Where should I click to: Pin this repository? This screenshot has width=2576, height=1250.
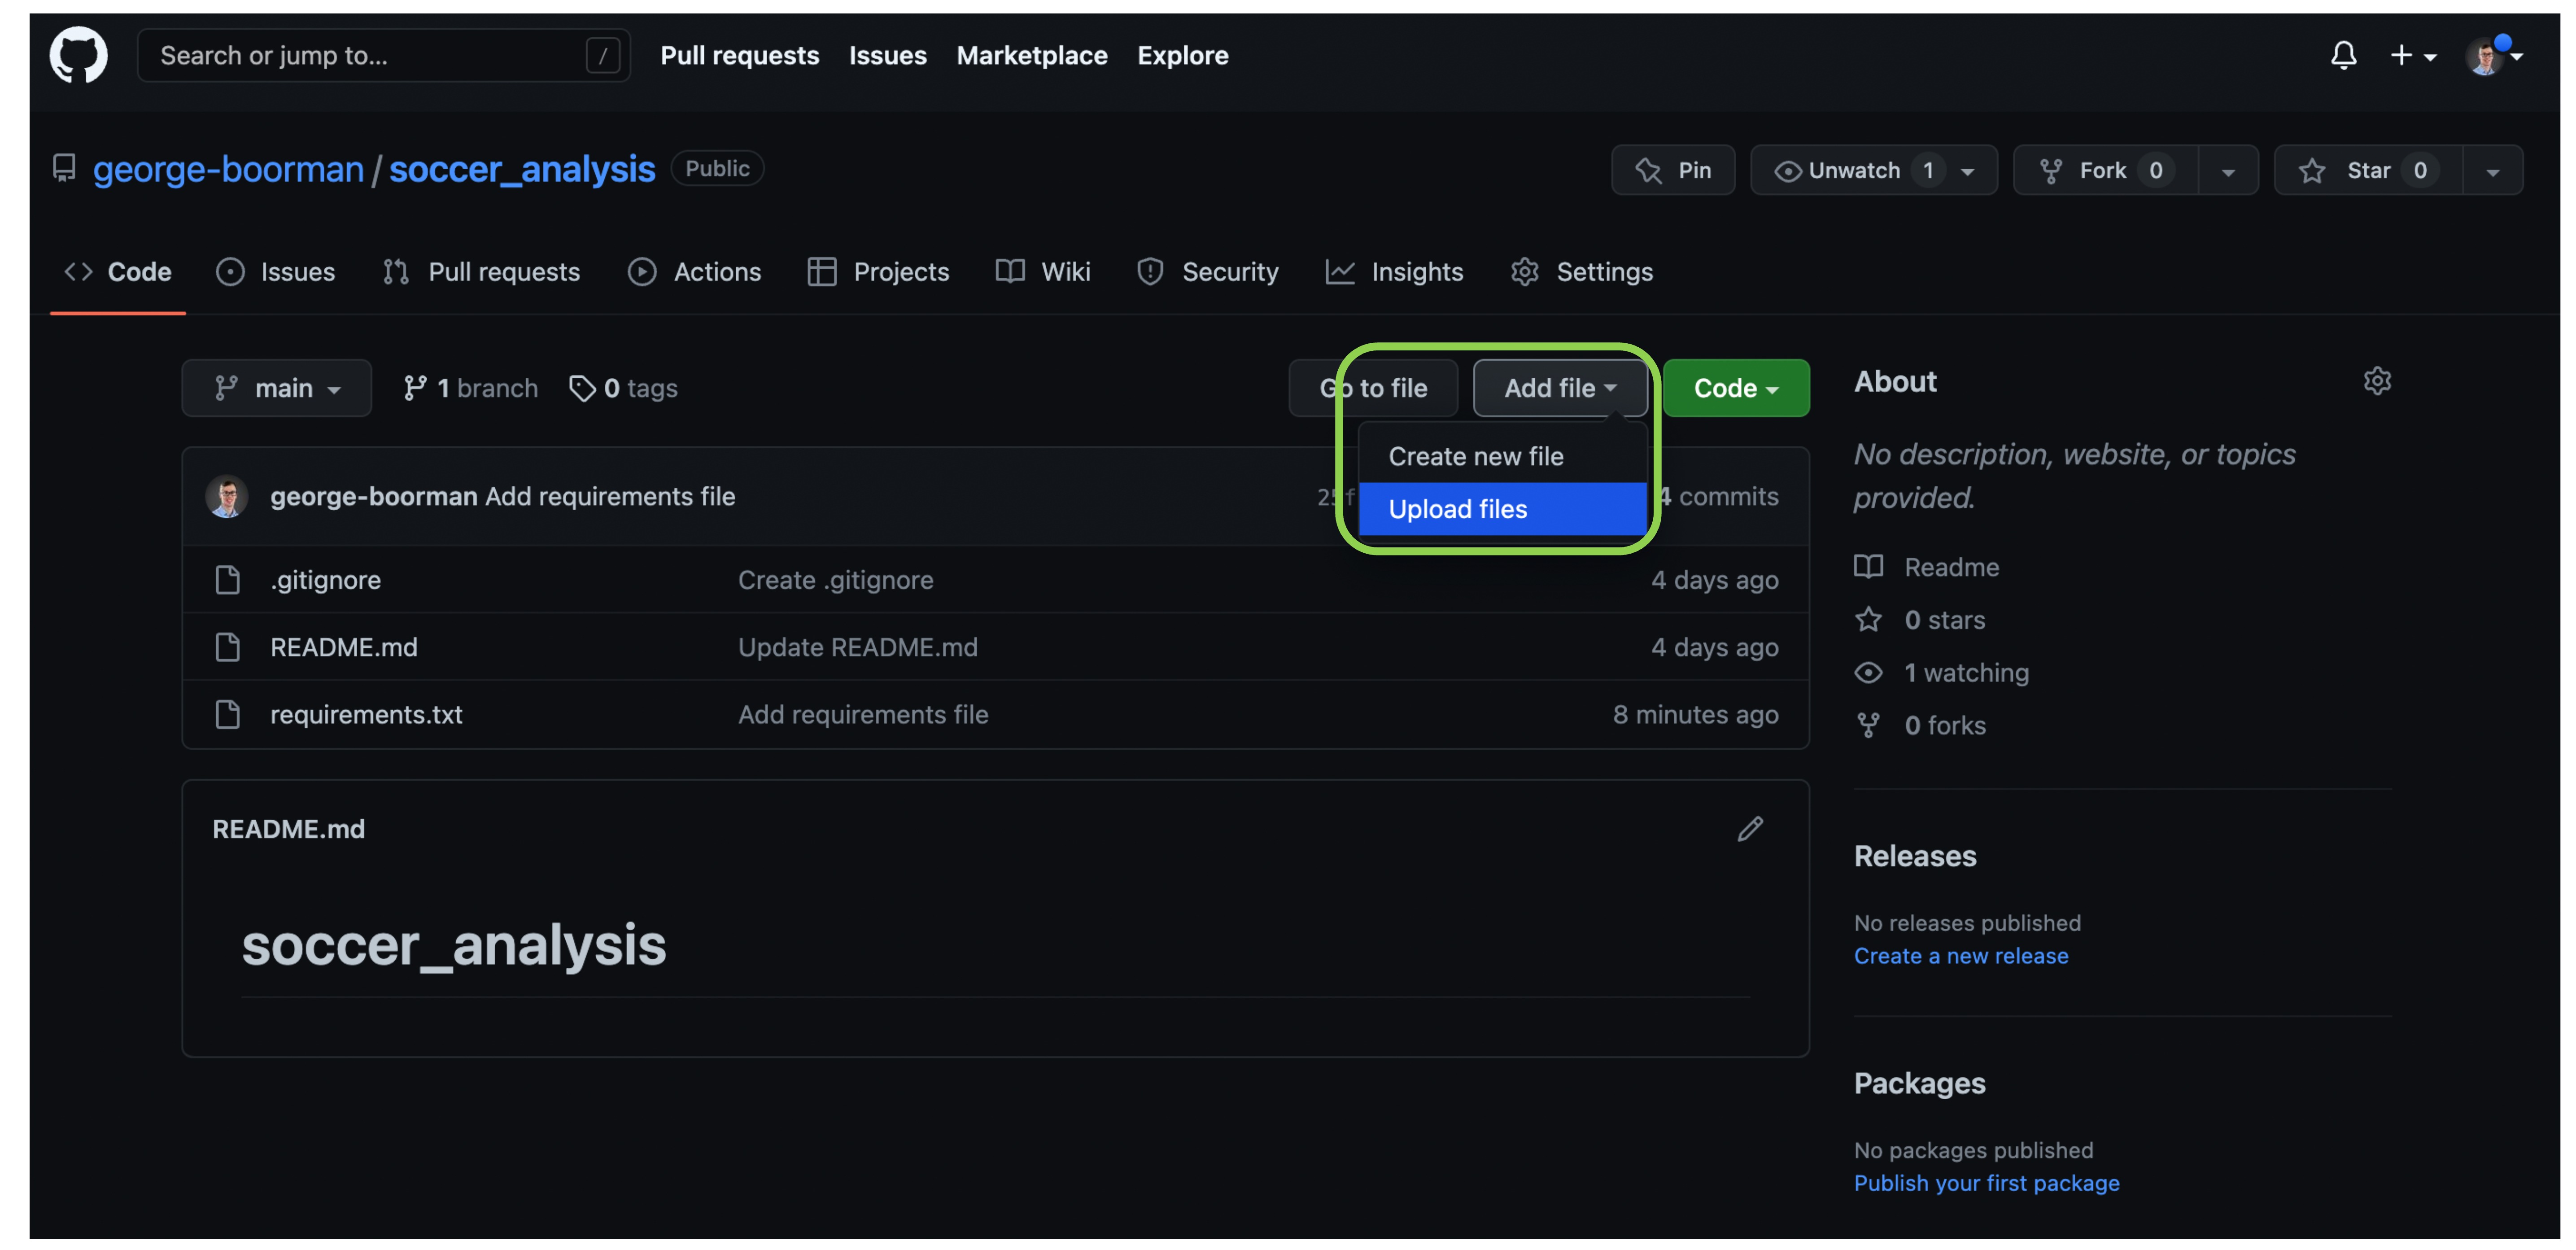pyautogui.click(x=1672, y=170)
